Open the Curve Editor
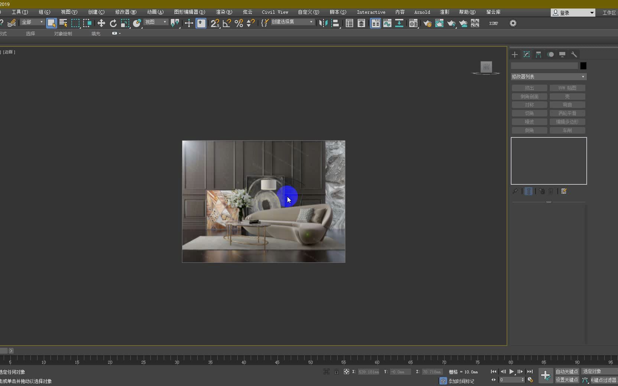Screen dimensions: 618x386 [388, 23]
